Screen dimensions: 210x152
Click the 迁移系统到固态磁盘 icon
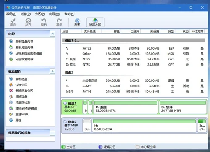click(11, 53)
